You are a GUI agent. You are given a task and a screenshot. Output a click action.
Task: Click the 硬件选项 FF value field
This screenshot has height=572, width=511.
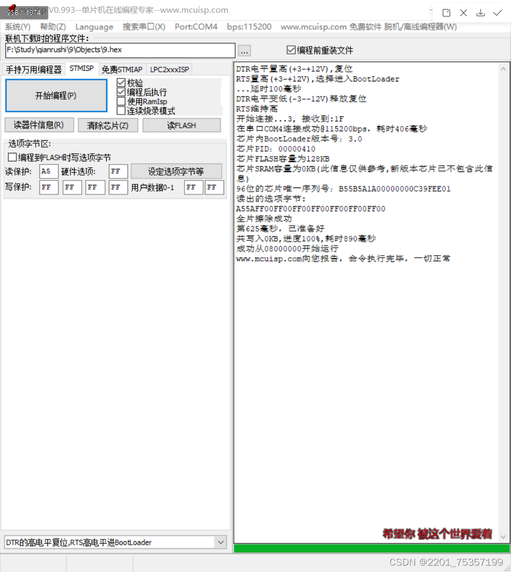point(118,171)
